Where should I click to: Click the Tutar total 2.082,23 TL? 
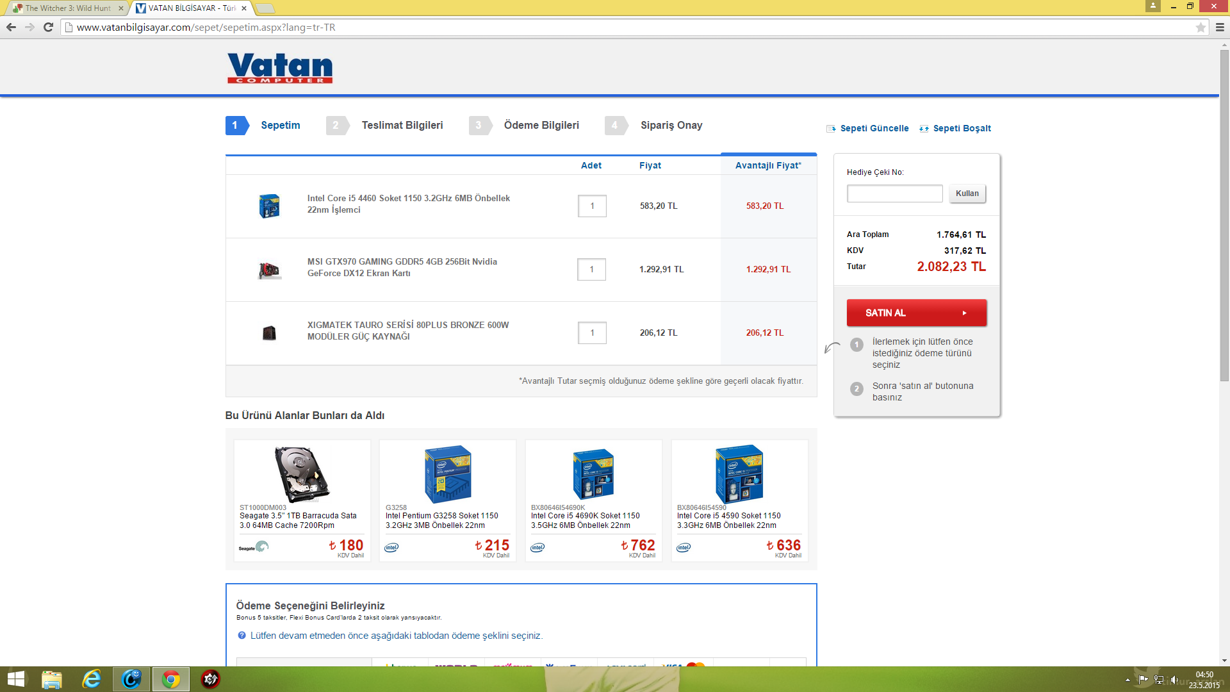coord(951,267)
